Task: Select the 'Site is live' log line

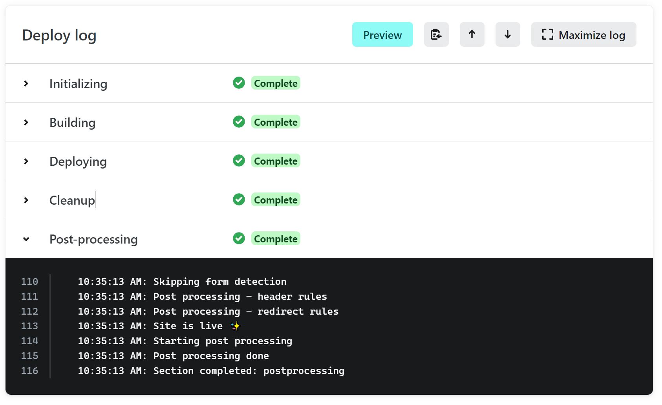Action: pos(159,326)
